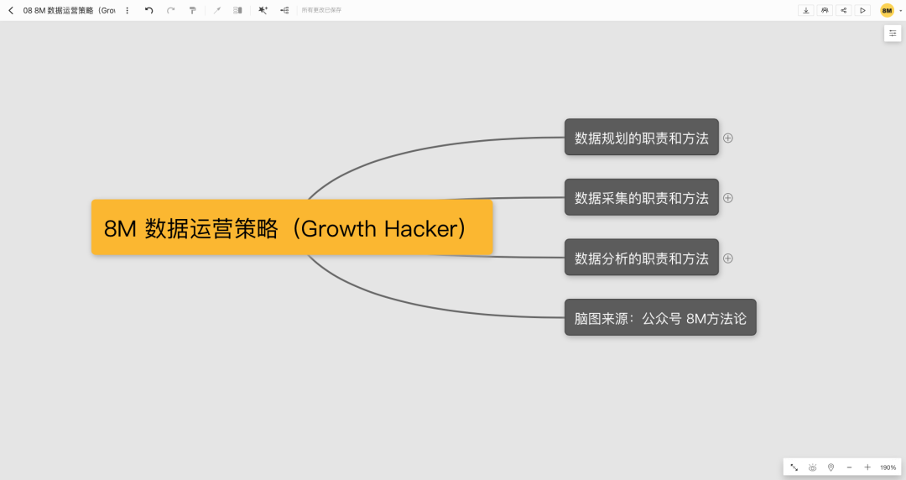The image size is (906, 480).
Task: Expand the 数据采集的职责和方法 node
Action: (x=728, y=198)
